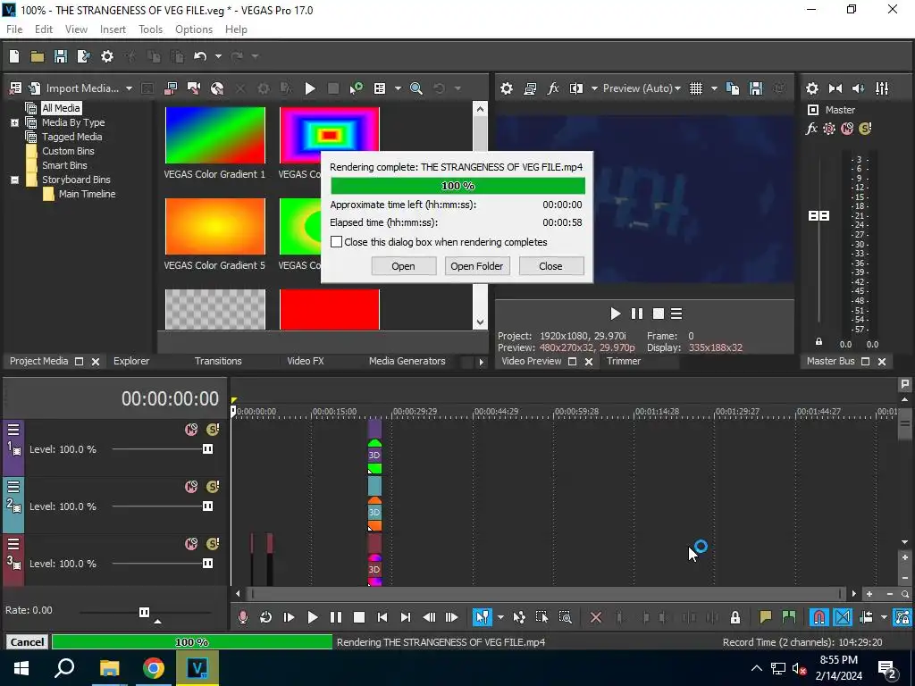Go to start of timeline

382,617
